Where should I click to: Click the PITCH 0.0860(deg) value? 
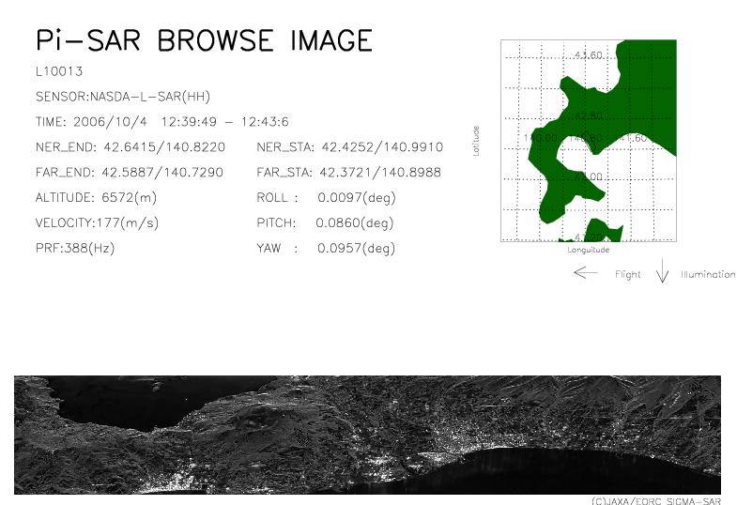coord(325,222)
